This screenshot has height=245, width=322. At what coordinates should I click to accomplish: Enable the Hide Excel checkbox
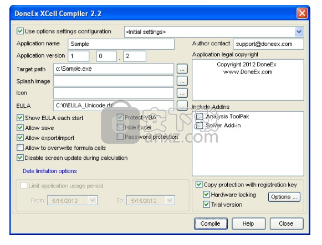120,127
